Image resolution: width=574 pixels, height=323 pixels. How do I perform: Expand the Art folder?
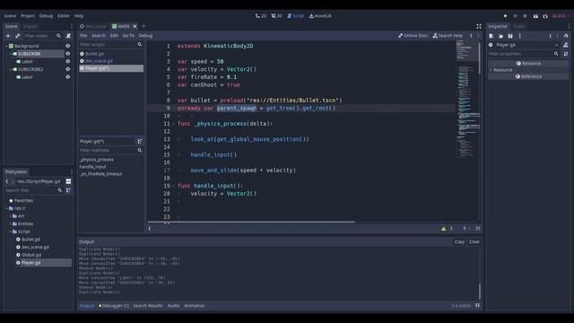click(11, 216)
